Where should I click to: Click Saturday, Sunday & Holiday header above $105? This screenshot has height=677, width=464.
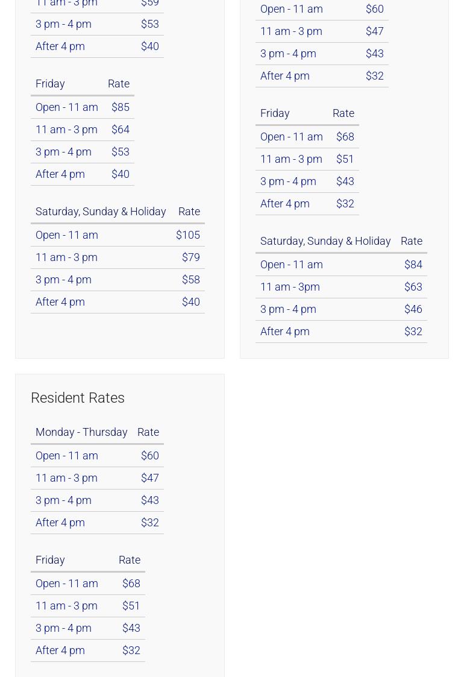(x=101, y=212)
